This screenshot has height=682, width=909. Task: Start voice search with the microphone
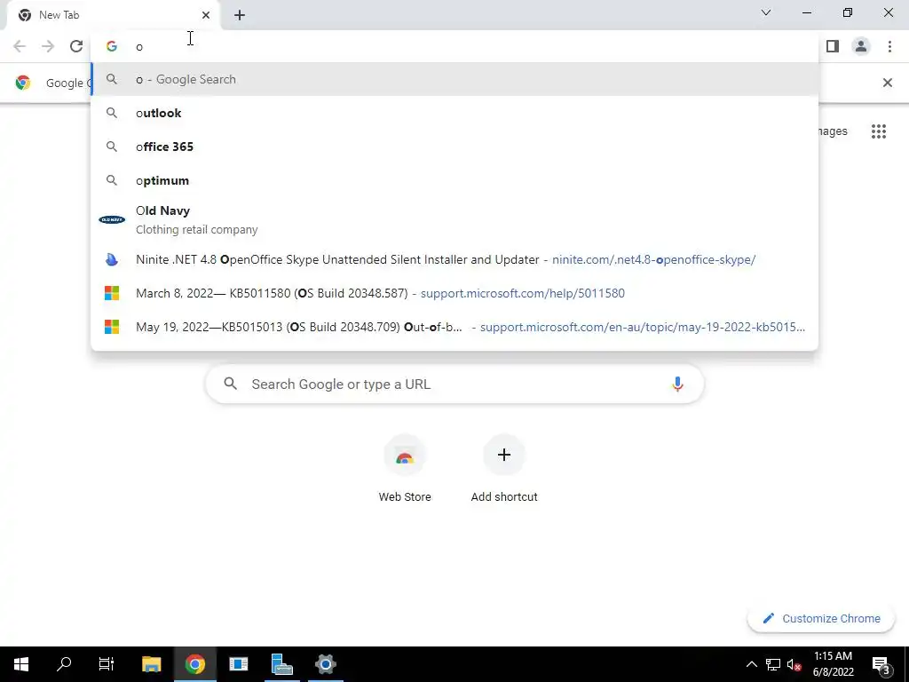[677, 384]
